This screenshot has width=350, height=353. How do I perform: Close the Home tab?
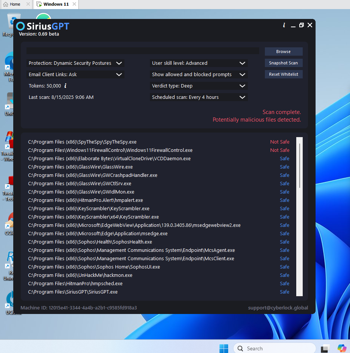28,4
